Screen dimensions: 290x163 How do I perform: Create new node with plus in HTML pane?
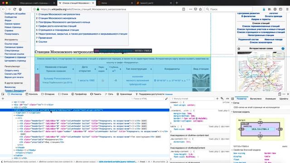3,99
